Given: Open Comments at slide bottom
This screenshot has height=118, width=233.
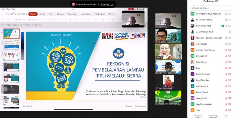Looking at the screenshot, I should tap(141, 106).
